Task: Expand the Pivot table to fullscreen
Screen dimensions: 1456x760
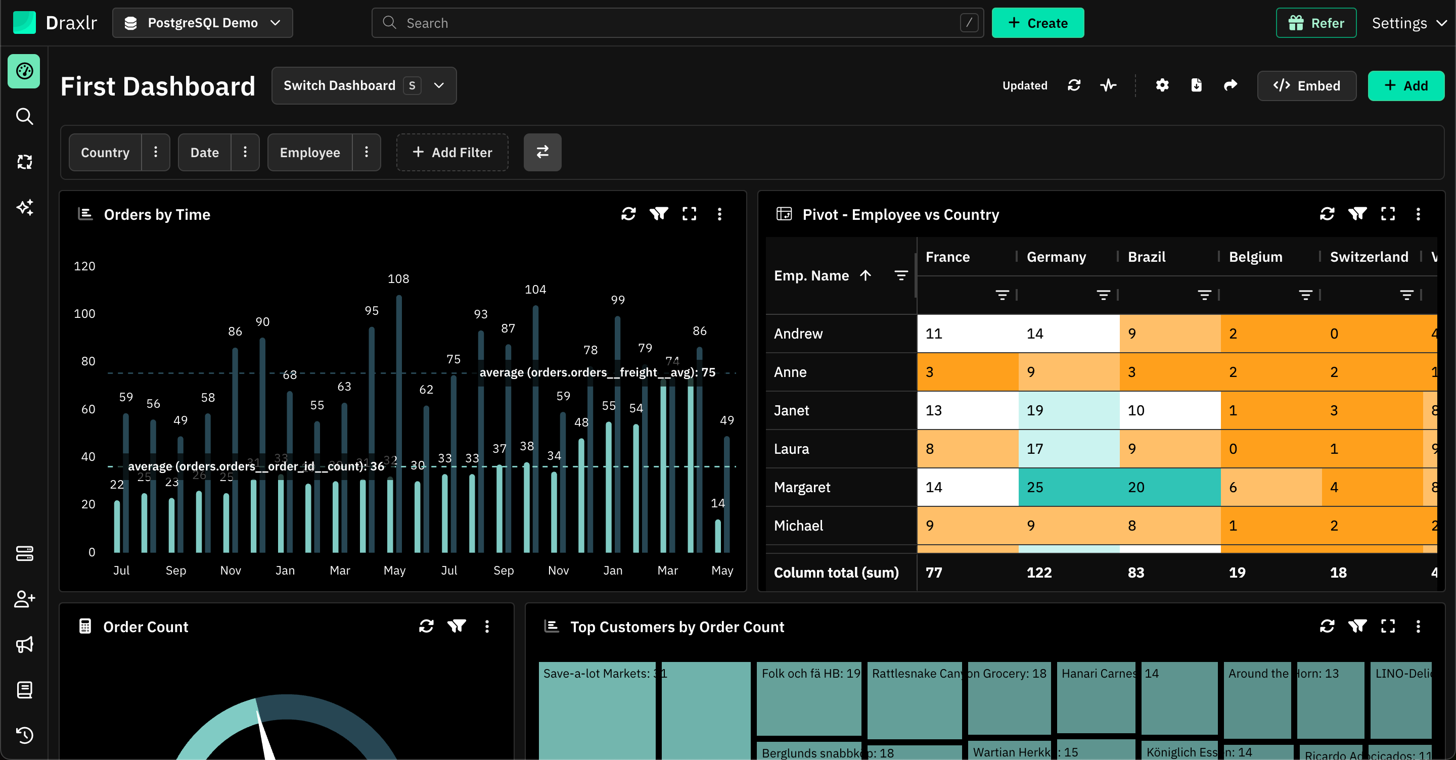Action: click(1388, 214)
